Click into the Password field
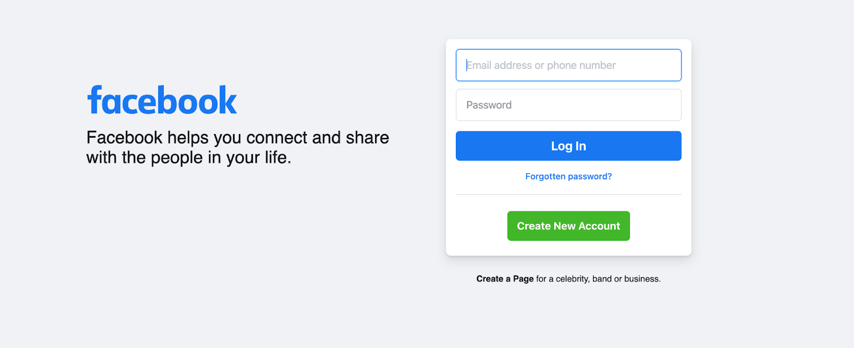The width and height of the screenshot is (854, 348). coord(568,105)
